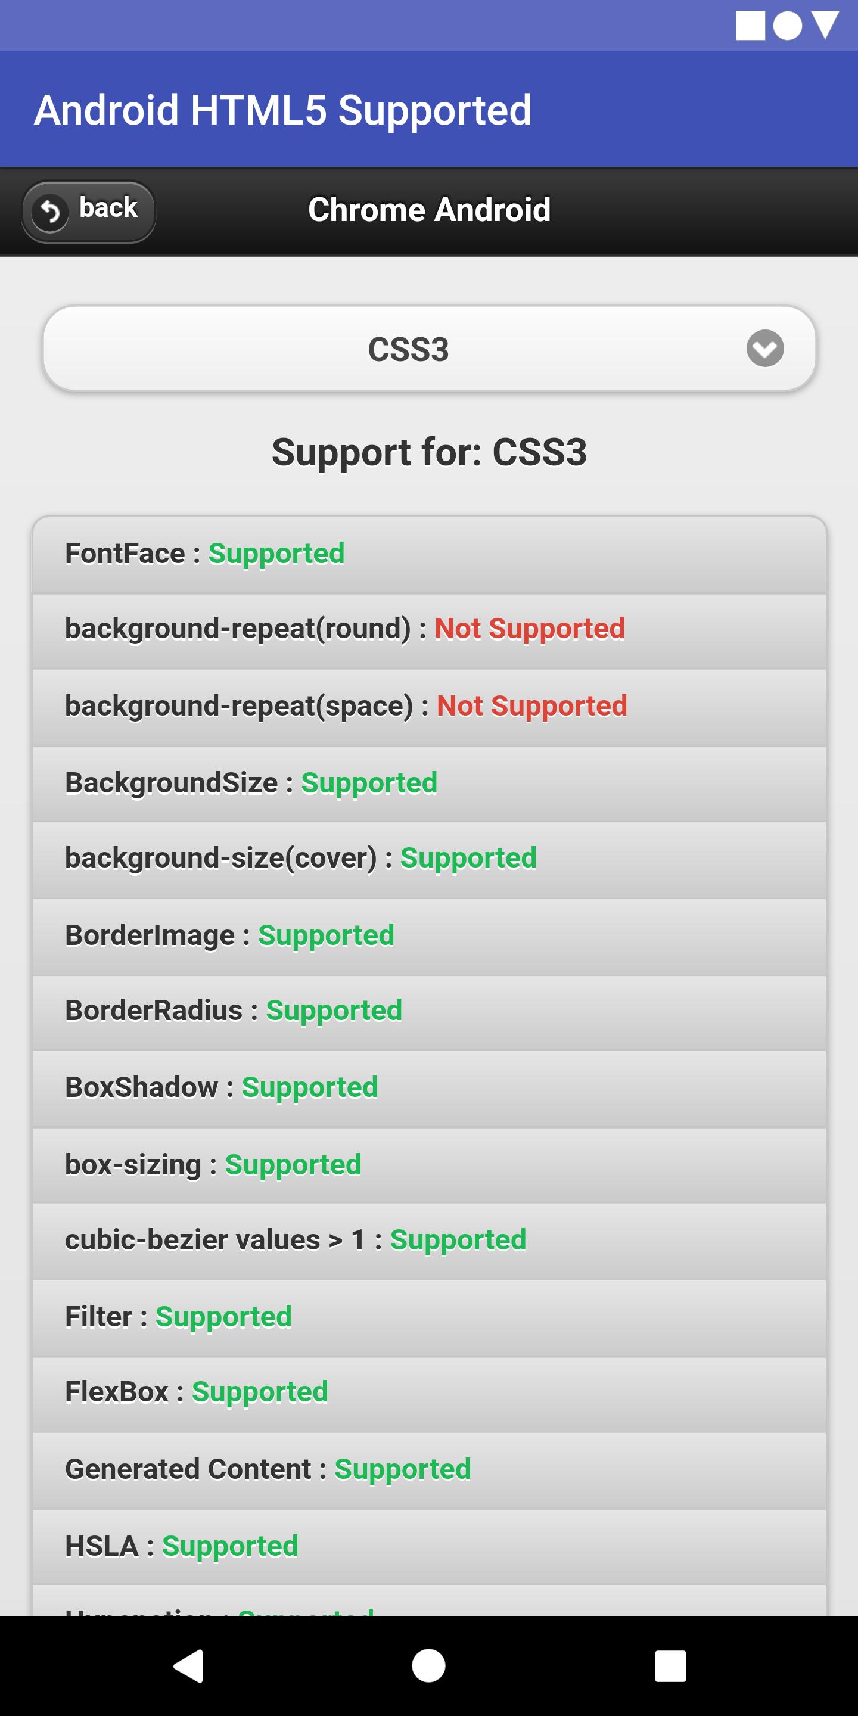Select the HSLA : Supported row
Viewport: 858px width, 1716px height.
coord(429,1544)
